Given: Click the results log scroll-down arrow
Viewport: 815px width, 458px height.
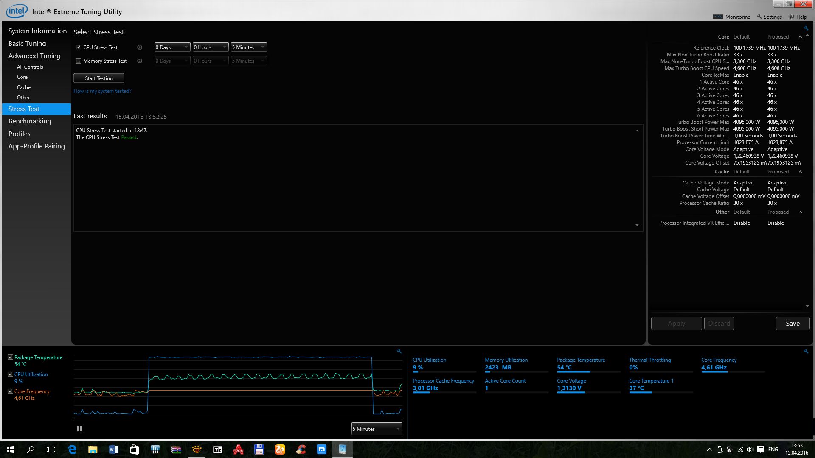Looking at the screenshot, I should point(637,225).
